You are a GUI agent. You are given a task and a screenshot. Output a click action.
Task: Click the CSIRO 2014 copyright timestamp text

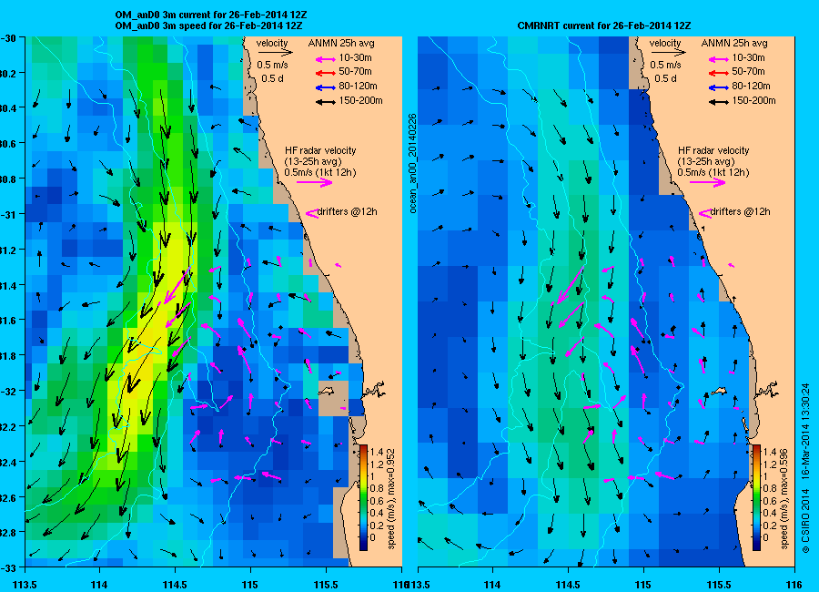pyautogui.click(x=805, y=468)
